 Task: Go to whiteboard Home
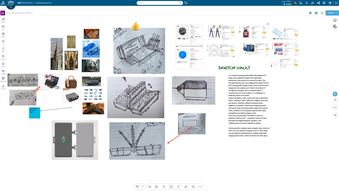[310, 13]
